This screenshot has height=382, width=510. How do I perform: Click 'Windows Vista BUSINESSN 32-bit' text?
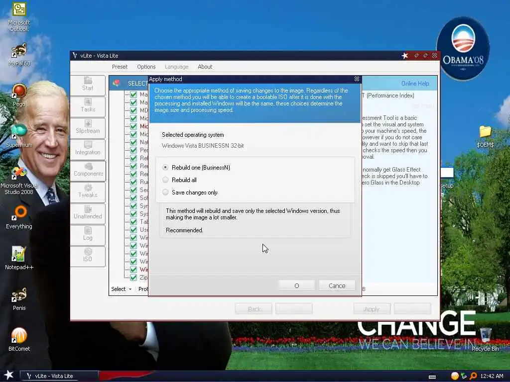tap(203, 146)
